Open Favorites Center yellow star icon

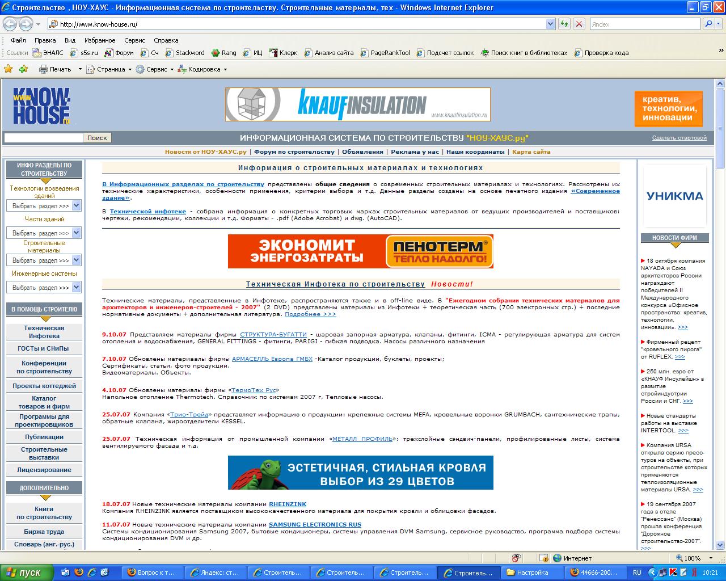pyautogui.click(x=9, y=69)
